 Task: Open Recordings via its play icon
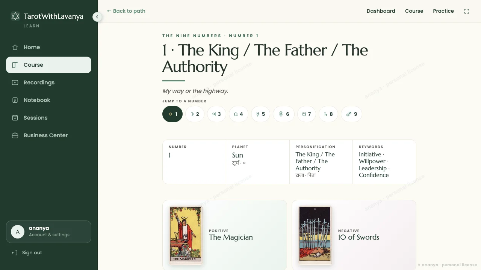[15, 82]
